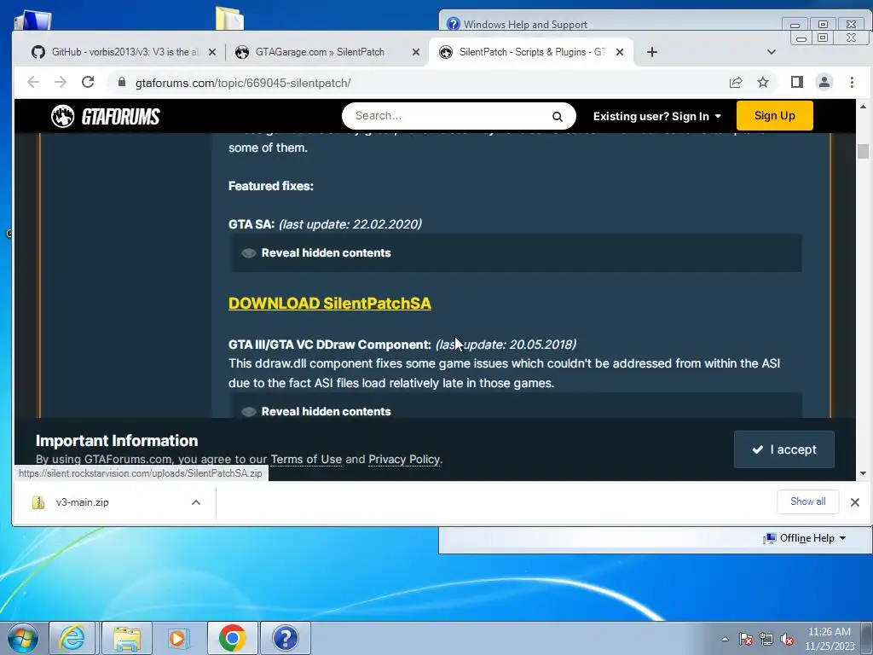
Task: Show hidden system tray icons
Action: click(725, 639)
